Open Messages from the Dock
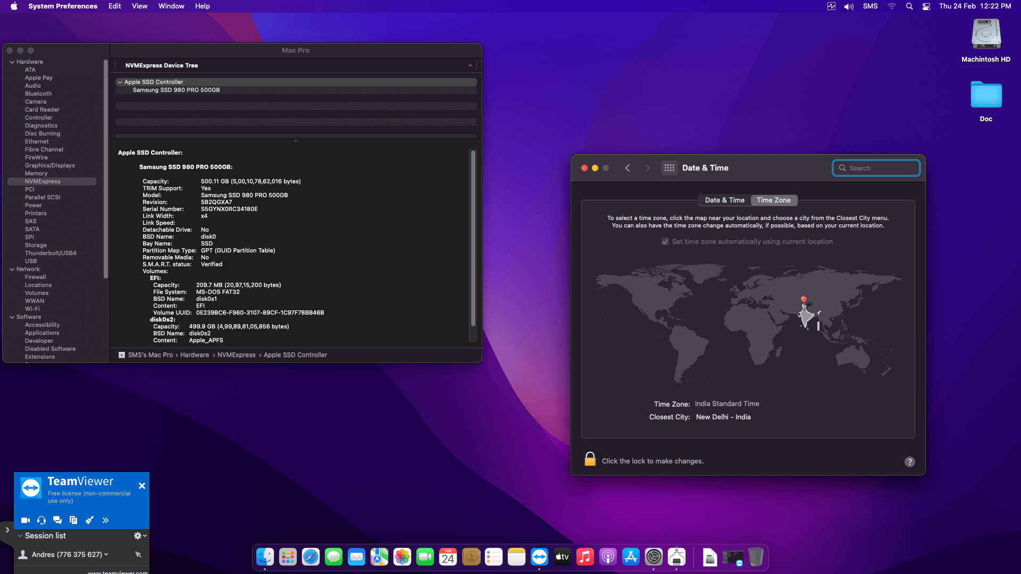This screenshot has height=574, width=1021. click(x=333, y=557)
